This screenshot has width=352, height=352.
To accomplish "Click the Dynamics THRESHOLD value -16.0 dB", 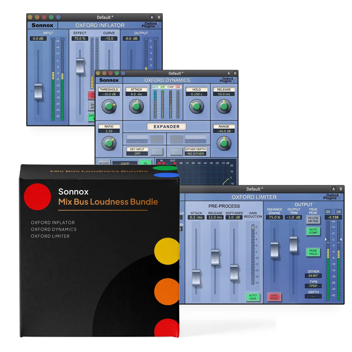I will pyautogui.click(x=109, y=94).
